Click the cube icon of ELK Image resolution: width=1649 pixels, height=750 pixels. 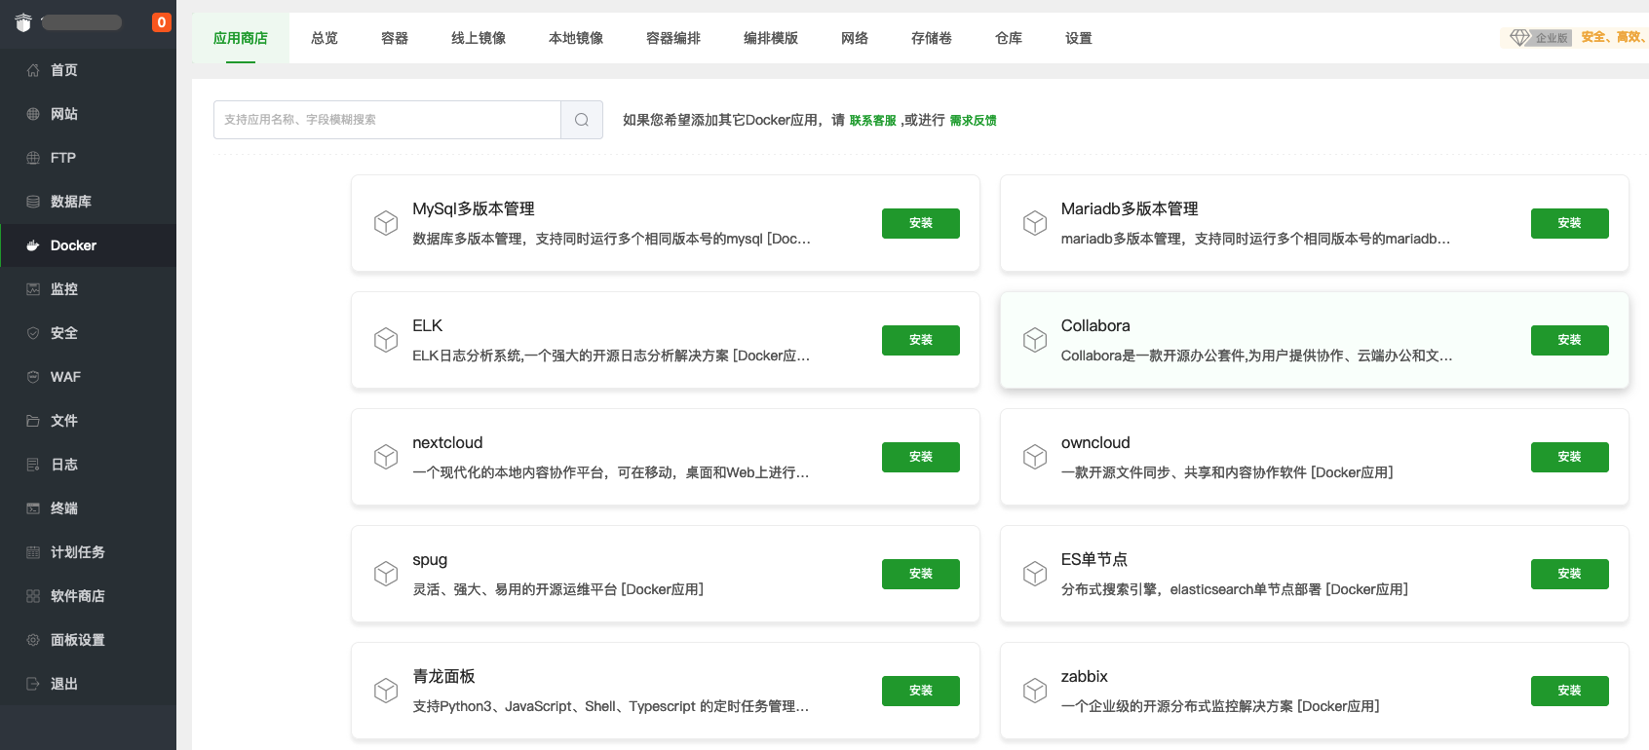(386, 340)
